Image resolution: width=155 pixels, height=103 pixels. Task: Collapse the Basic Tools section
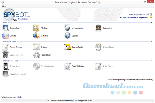[152, 23]
